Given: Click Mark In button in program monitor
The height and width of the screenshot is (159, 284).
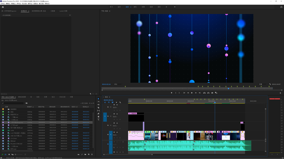Looking at the screenshot, I should click(176, 93).
